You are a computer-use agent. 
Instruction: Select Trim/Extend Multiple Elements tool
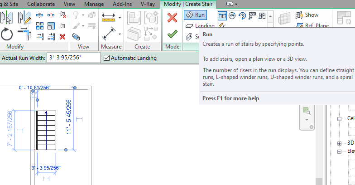(51, 36)
